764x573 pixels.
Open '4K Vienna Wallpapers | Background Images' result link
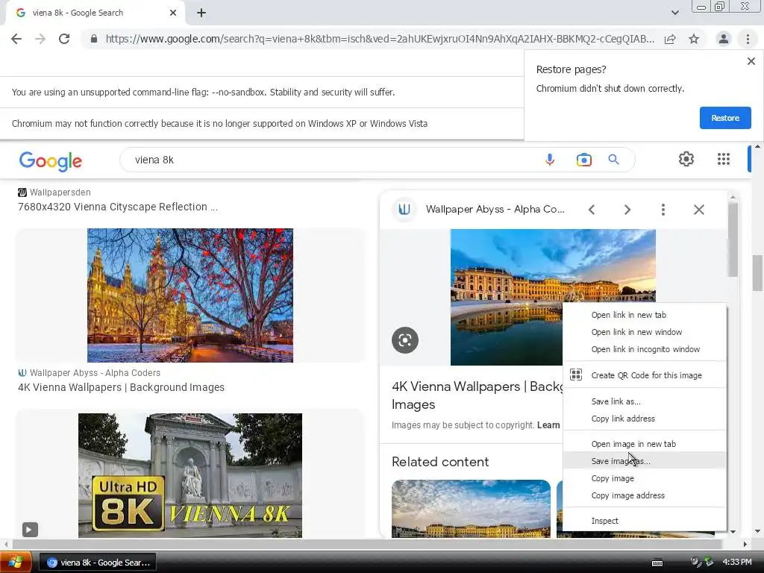click(122, 387)
